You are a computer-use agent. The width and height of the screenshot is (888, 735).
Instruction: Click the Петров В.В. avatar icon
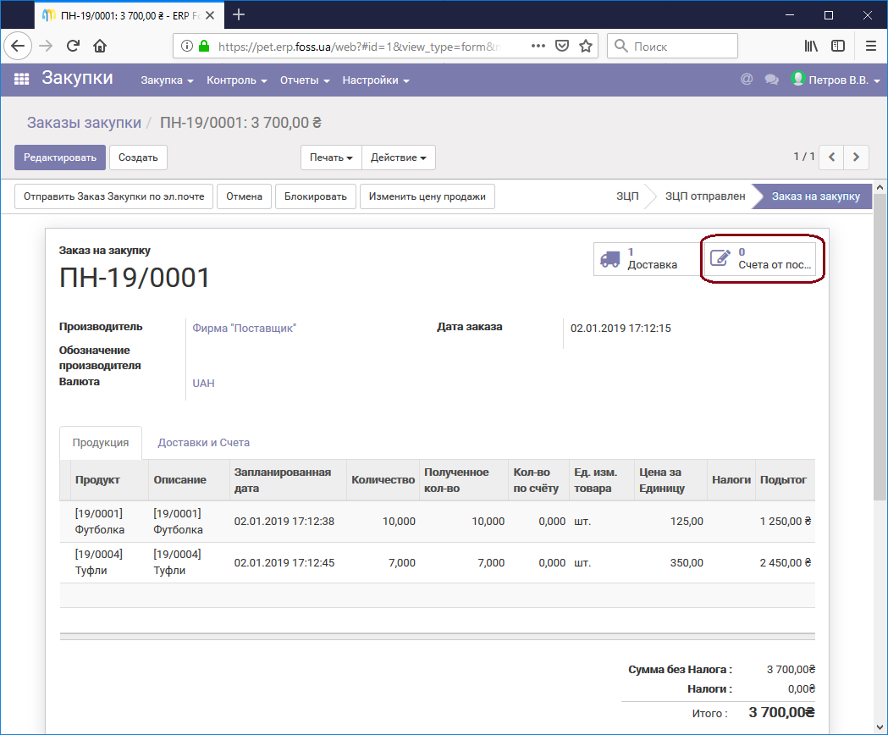[x=798, y=79]
